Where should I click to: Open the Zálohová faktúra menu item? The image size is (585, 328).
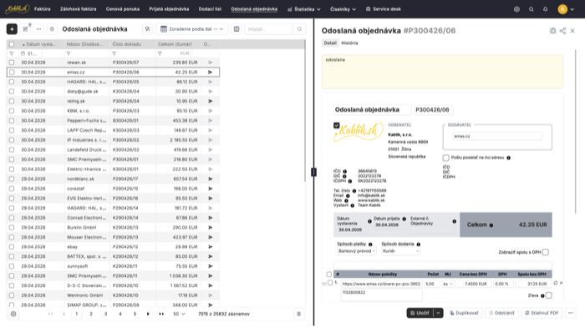(78, 9)
